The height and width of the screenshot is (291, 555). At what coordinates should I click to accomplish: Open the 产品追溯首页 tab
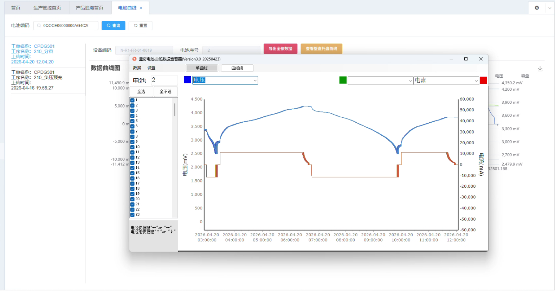pos(90,8)
